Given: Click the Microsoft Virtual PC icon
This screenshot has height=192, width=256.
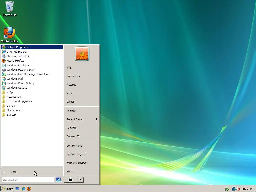Looking at the screenshot, I should click(x=3, y=56).
